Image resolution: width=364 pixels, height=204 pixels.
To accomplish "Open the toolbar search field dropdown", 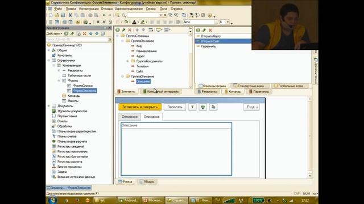I will click(160, 15).
